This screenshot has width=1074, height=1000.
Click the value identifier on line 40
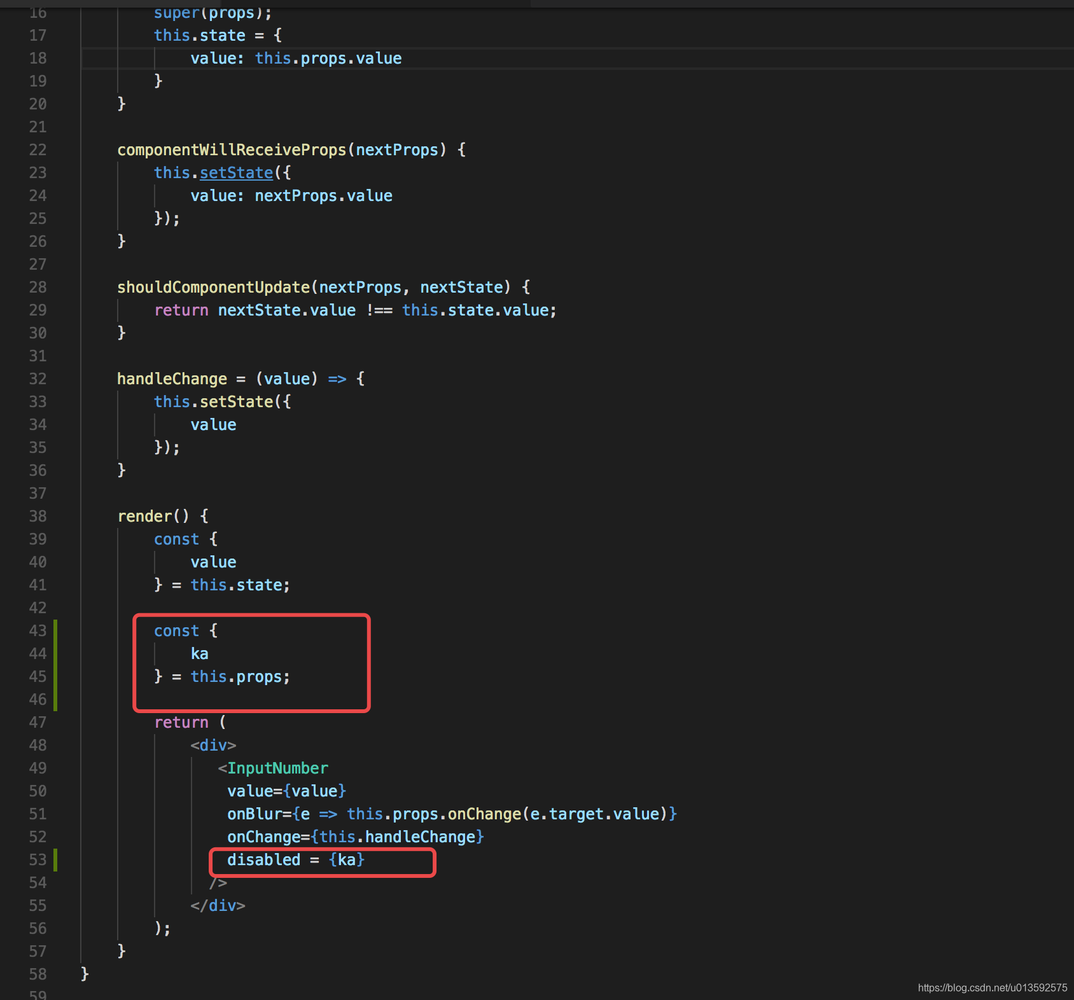point(213,562)
